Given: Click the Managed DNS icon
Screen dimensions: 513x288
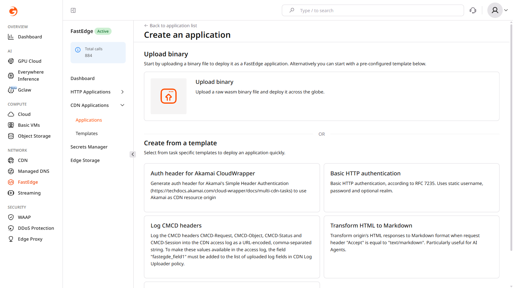Looking at the screenshot, I should pyautogui.click(x=11, y=171).
